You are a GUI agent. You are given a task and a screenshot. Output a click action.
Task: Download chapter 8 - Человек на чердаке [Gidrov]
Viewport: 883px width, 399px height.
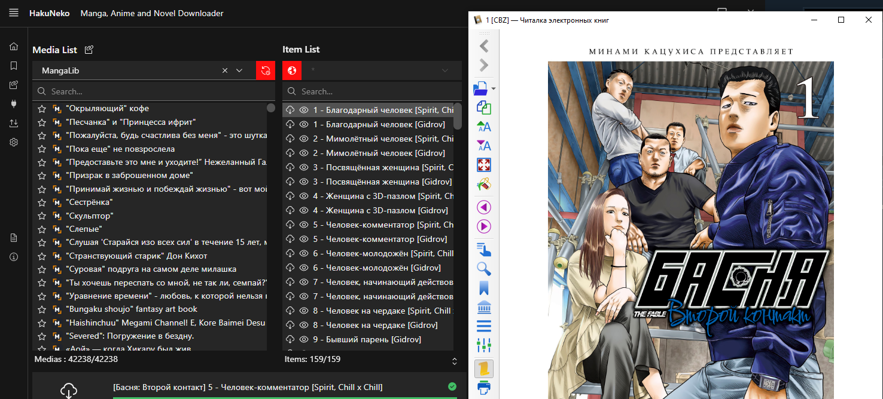click(290, 325)
